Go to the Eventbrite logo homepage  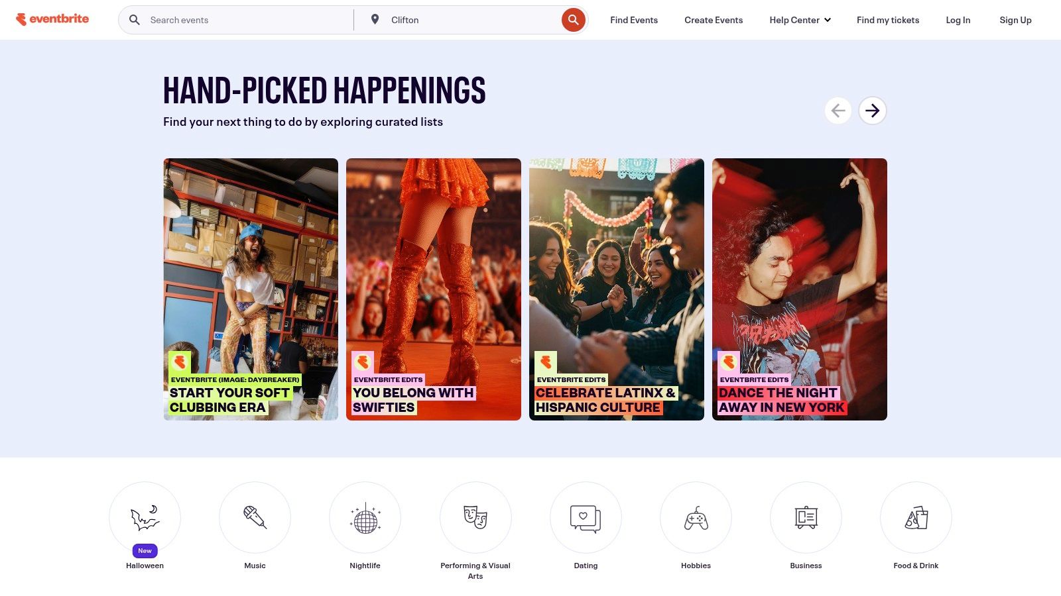52,19
